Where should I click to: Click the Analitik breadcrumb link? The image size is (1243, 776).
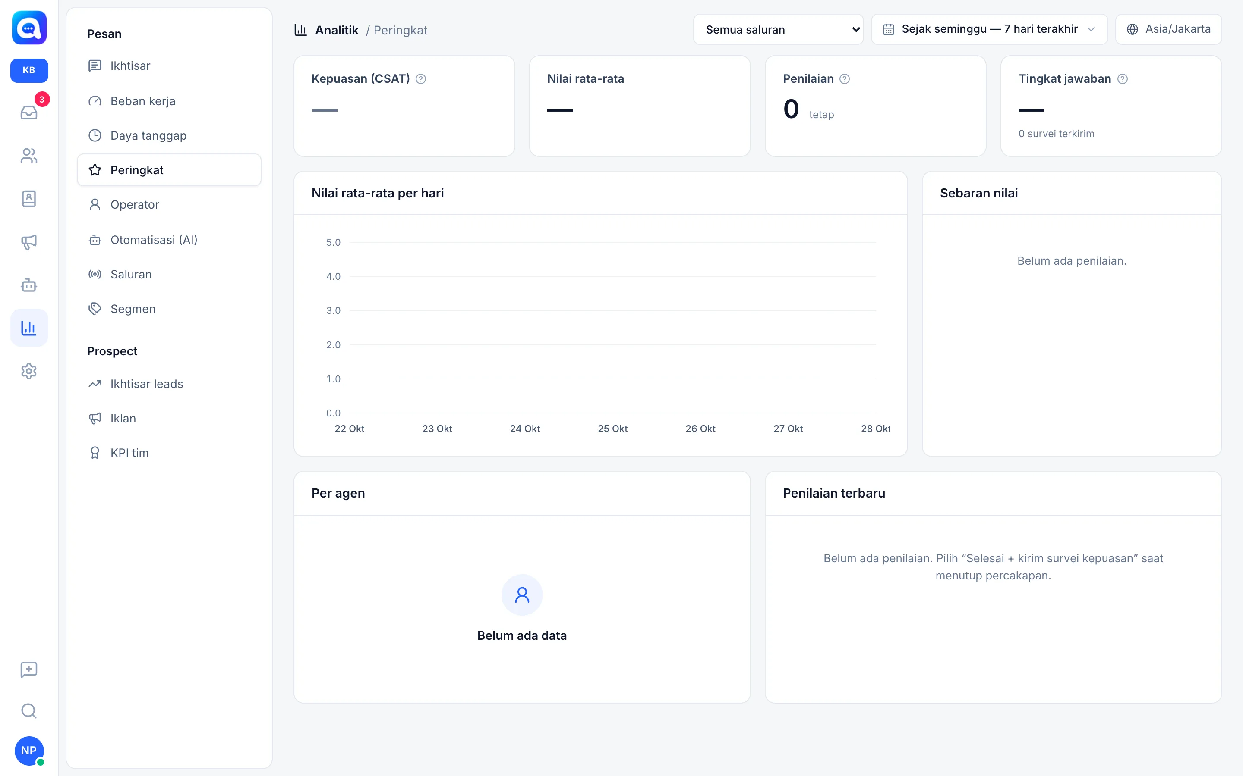[x=337, y=30]
